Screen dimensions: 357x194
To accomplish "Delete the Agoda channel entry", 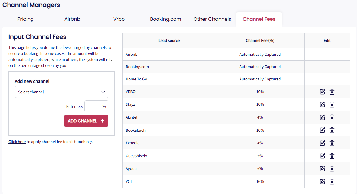I will (332, 169).
